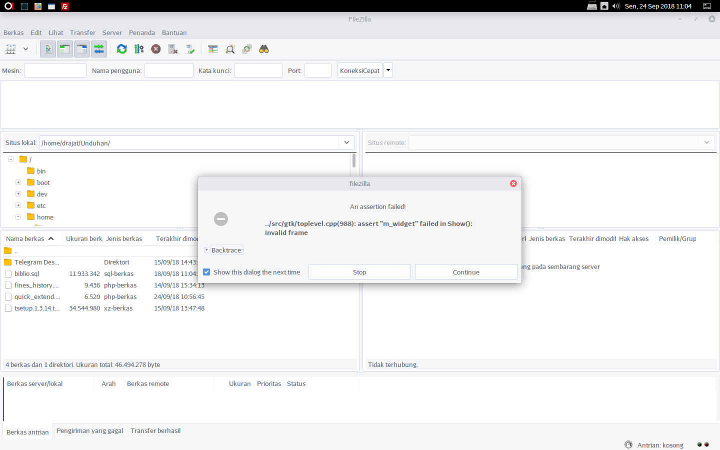Open the Penanda menu
720x450 pixels.
(x=142, y=32)
